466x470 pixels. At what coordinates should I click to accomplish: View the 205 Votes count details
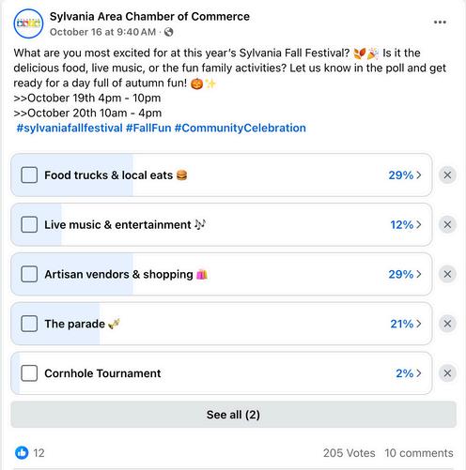click(349, 453)
